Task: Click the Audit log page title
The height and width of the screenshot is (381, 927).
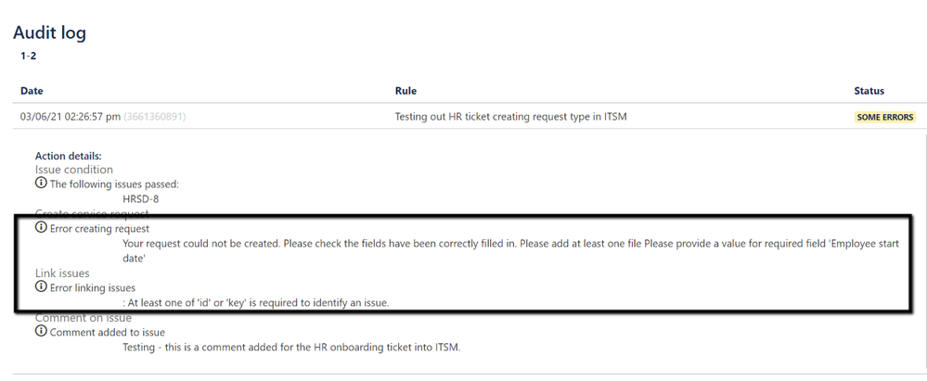Action: tap(50, 32)
